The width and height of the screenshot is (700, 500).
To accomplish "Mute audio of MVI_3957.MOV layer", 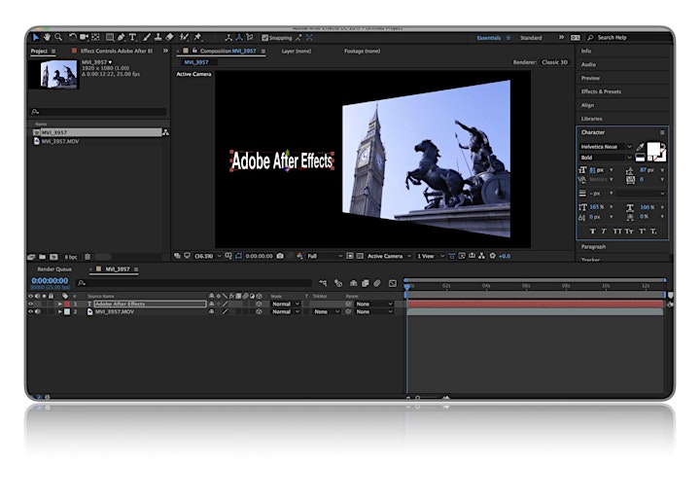I will [38, 312].
